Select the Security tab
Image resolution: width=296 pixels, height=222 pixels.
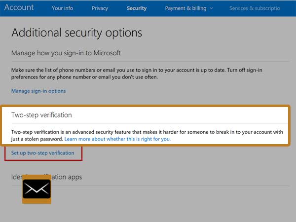[137, 8]
